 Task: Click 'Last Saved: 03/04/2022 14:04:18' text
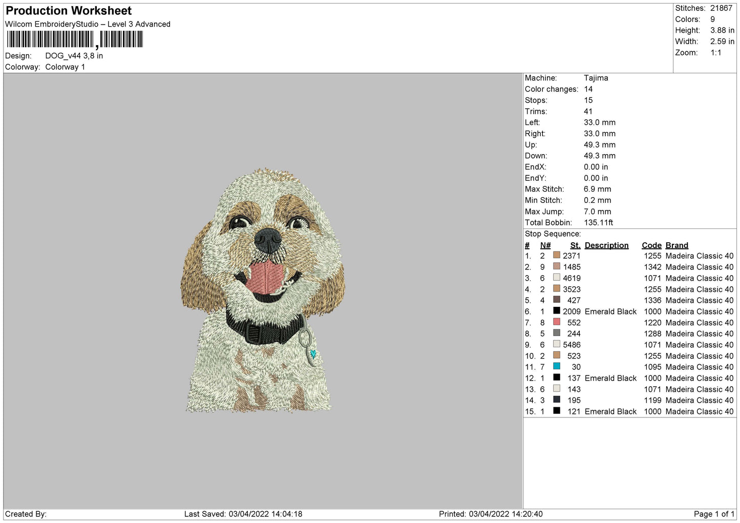[x=243, y=514]
